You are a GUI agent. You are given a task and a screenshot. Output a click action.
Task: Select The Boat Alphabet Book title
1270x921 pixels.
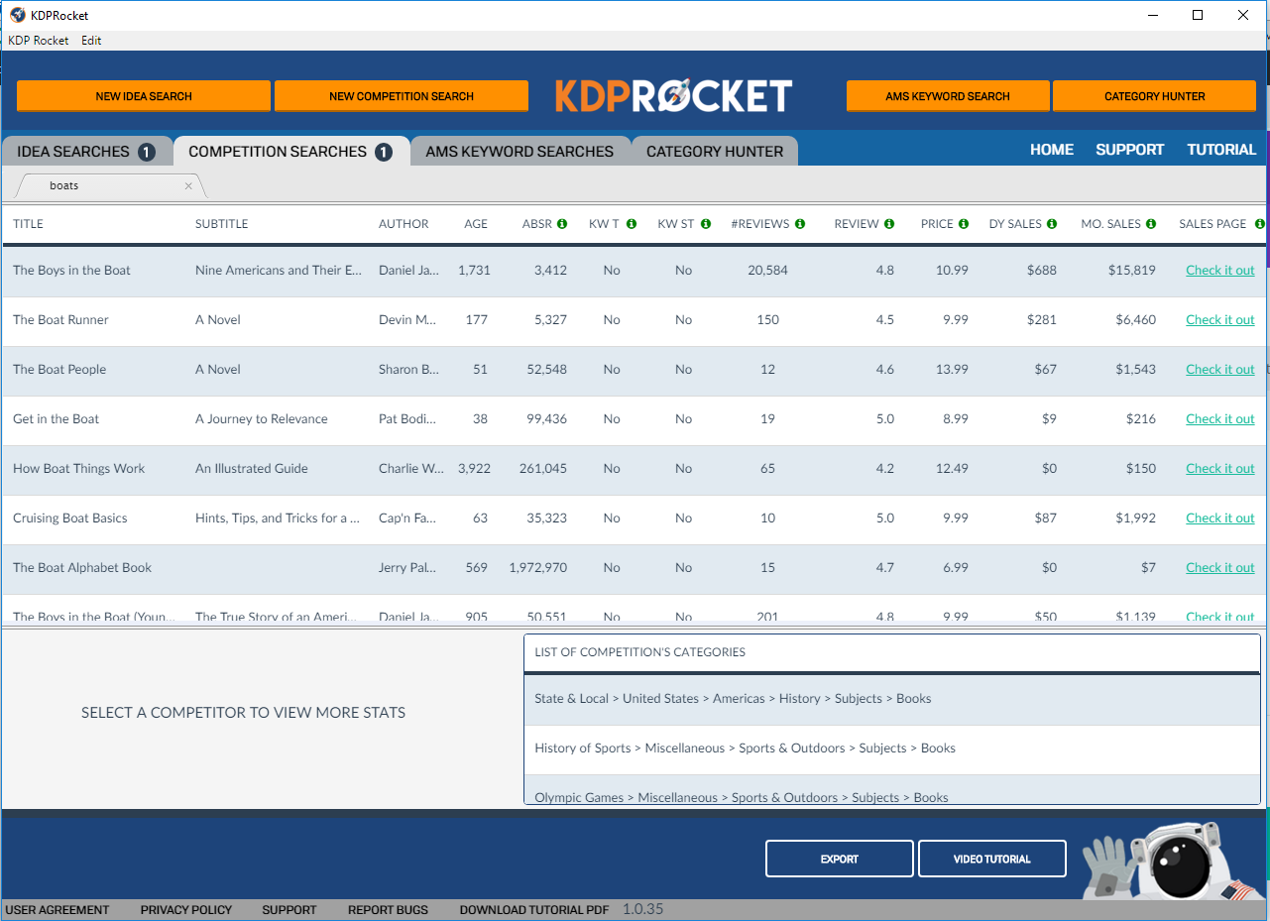(82, 568)
